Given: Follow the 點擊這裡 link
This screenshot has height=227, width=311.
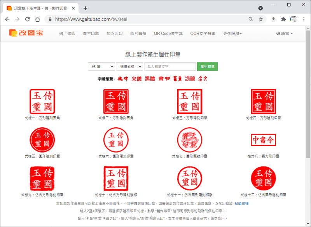Looking at the screenshot, I should pyautogui.click(x=241, y=203).
